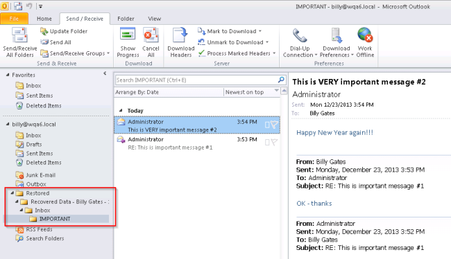The height and width of the screenshot is (259, 451).
Task: Collapse Recovered Data - Billy Gates folder
Action: [17, 202]
